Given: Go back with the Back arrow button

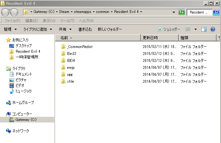Looking at the screenshot, I should [x=5, y=12].
